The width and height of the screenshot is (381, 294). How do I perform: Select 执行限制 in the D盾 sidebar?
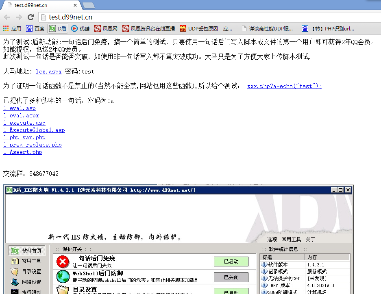[27, 291]
